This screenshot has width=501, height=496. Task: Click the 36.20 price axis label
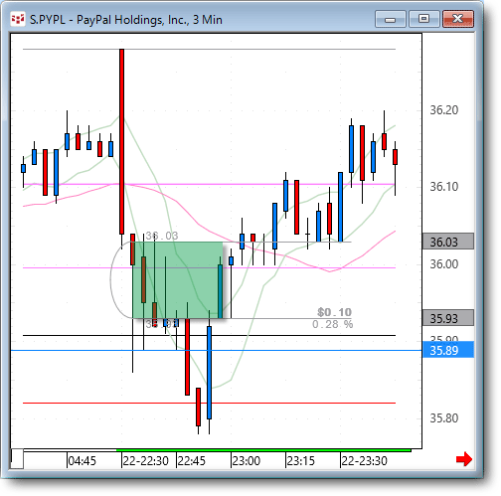click(444, 110)
